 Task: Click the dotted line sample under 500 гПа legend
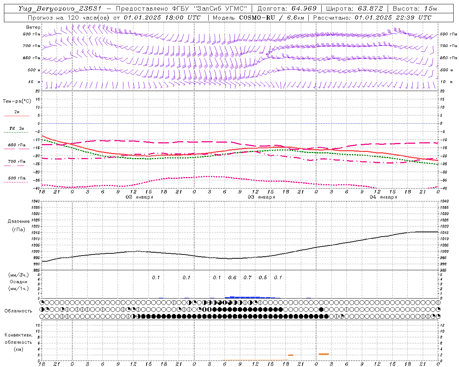pos(16,182)
